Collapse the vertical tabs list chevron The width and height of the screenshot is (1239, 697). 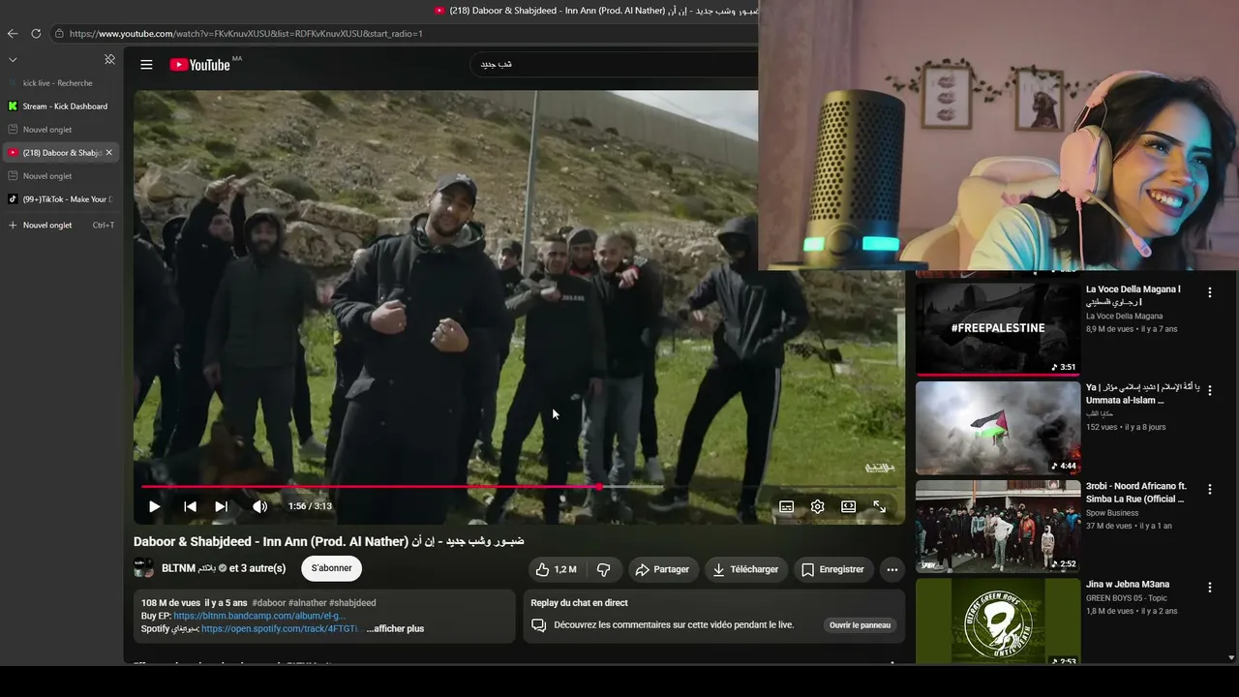pyautogui.click(x=13, y=59)
